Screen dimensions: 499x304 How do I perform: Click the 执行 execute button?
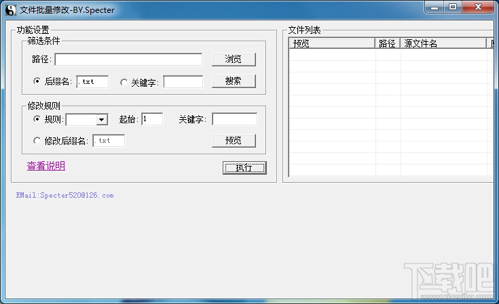click(x=244, y=167)
